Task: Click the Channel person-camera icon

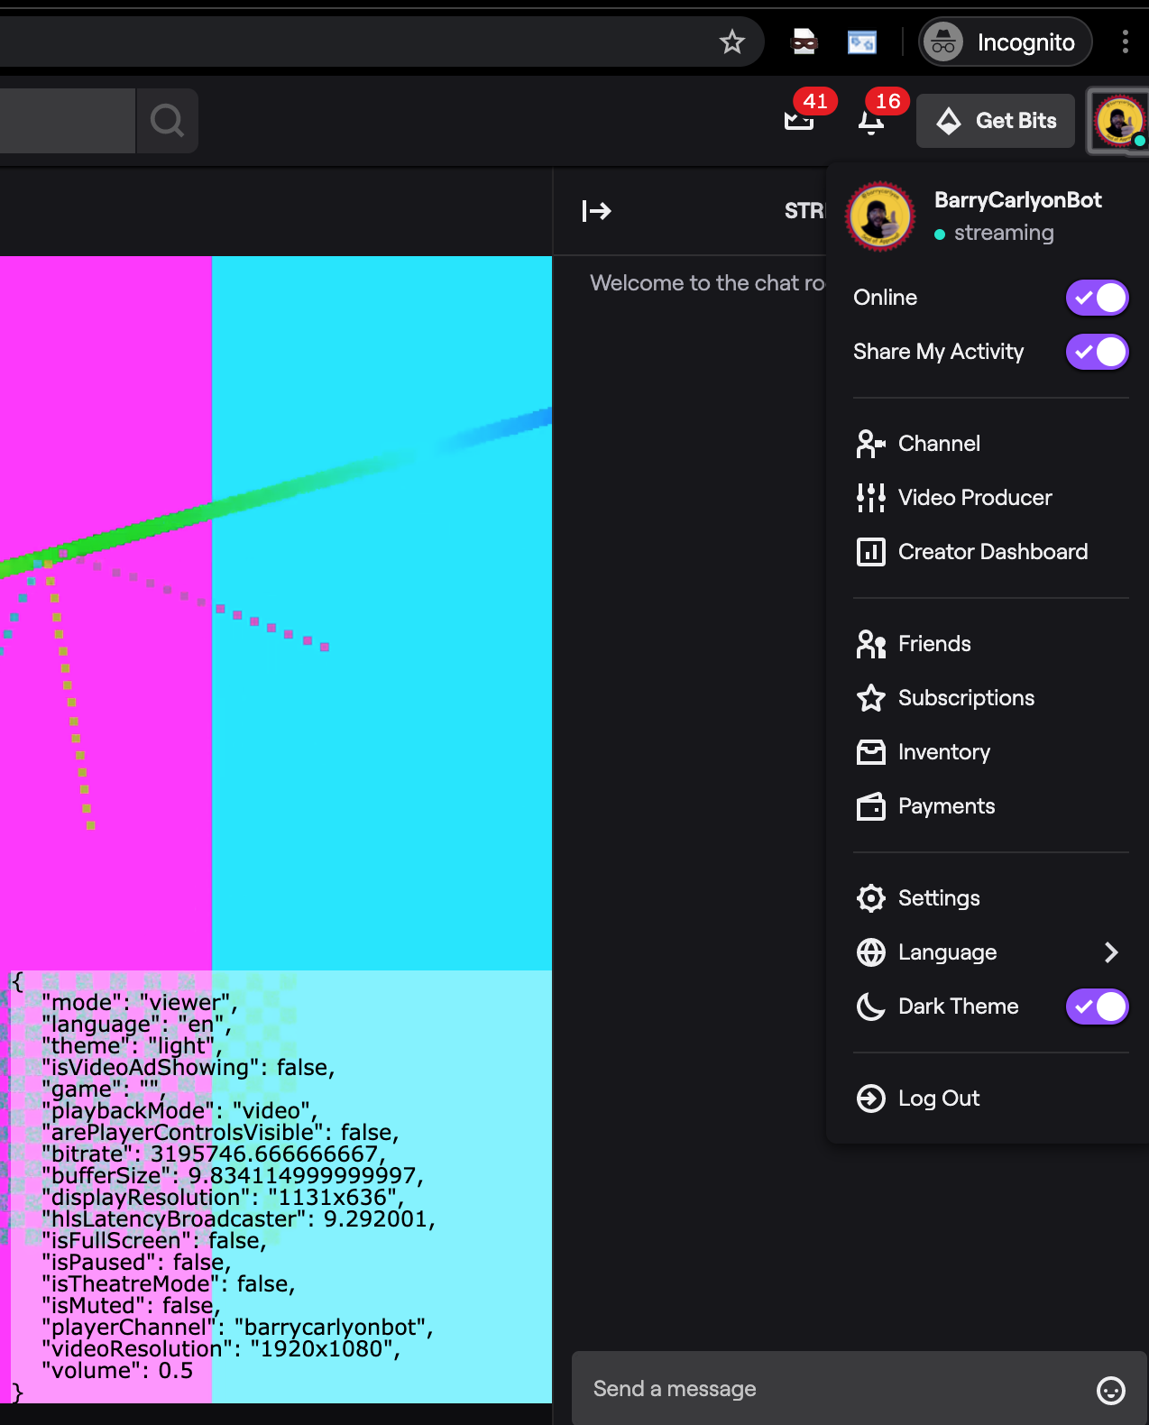Action: [870, 444]
